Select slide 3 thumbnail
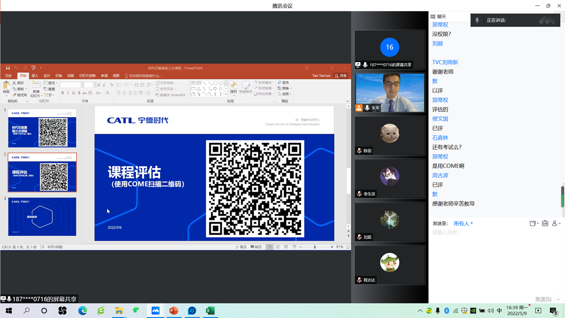The height and width of the screenshot is (318, 565). [42, 216]
